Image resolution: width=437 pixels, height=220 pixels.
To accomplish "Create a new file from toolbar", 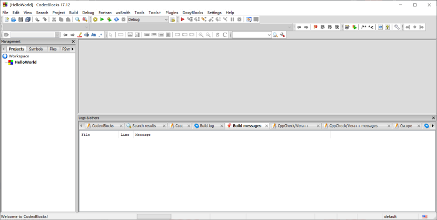I will pyautogui.click(x=7, y=19).
